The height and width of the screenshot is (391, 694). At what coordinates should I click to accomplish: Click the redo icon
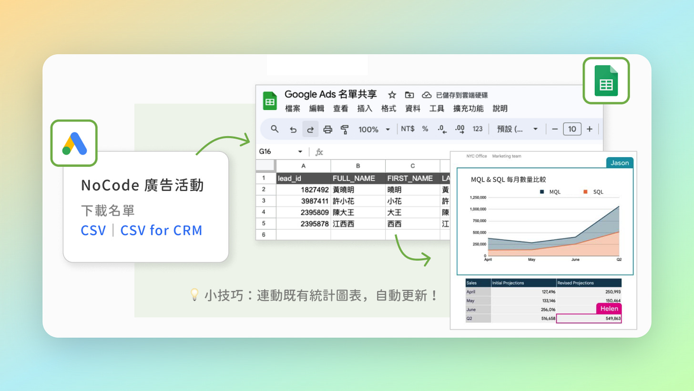tap(310, 129)
